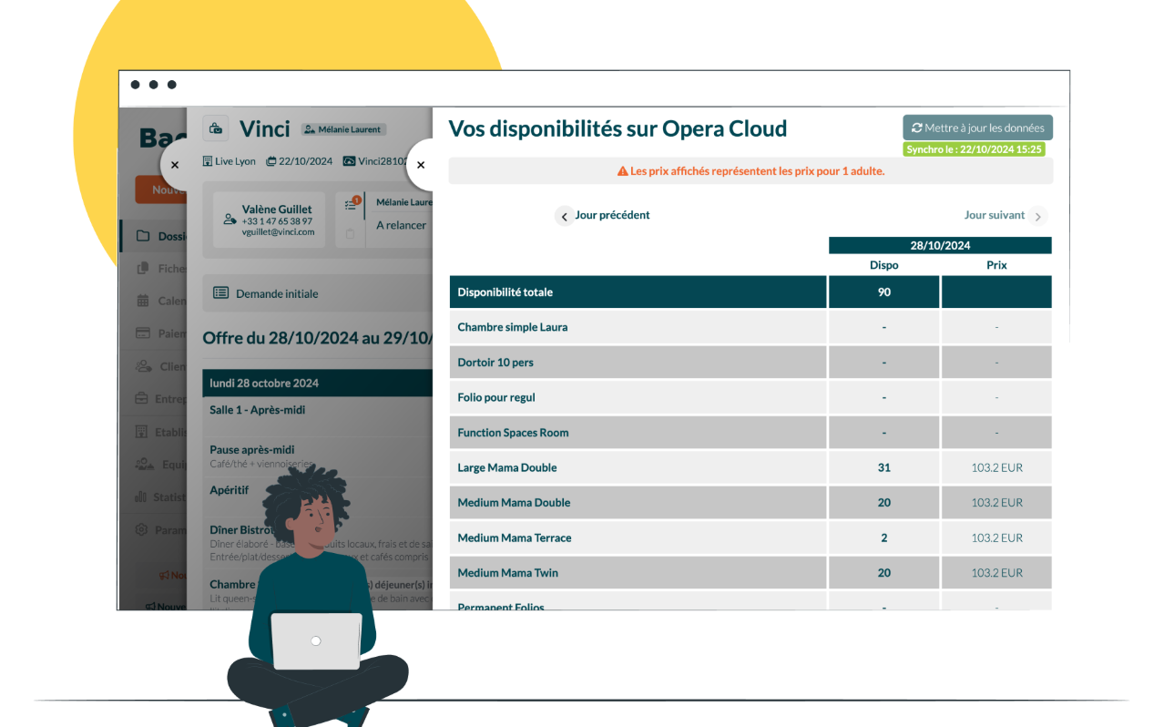Select Large Mama Double row
1164x727 pixels.
pos(750,467)
